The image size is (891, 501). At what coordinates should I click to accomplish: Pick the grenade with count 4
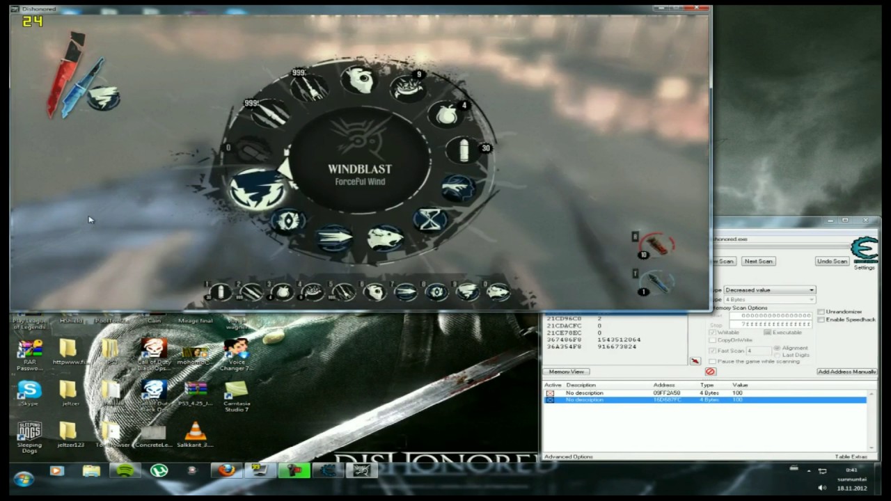pos(447,116)
